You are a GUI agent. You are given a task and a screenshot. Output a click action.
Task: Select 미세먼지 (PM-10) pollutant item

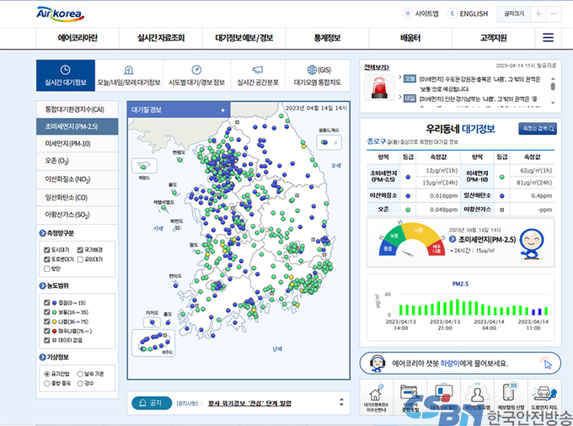pyautogui.click(x=78, y=143)
